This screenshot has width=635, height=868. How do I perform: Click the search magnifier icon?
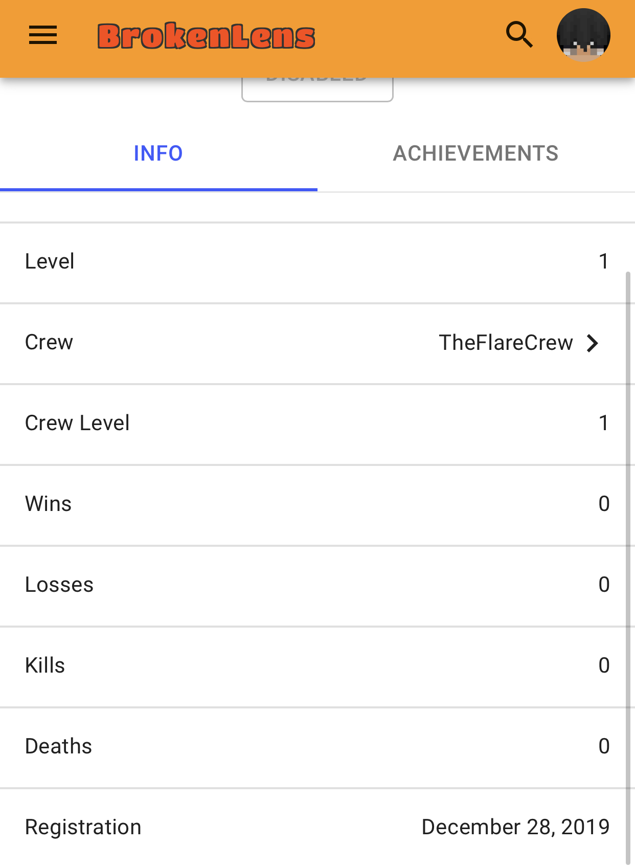click(519, 35)
